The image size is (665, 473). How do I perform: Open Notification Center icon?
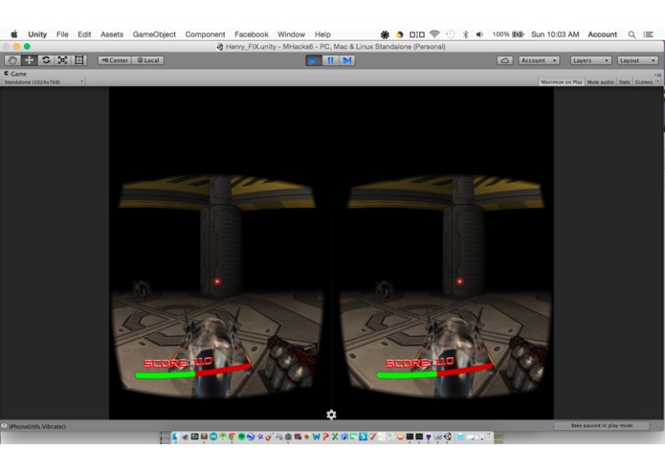coord(648,34)
